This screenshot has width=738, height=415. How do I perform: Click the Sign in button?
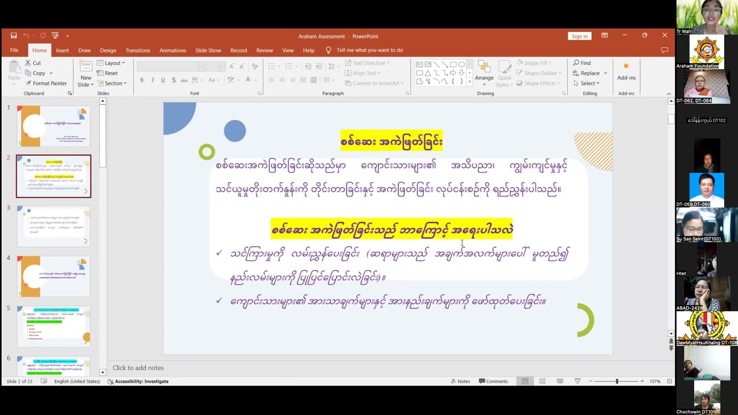tap(579, 36)
